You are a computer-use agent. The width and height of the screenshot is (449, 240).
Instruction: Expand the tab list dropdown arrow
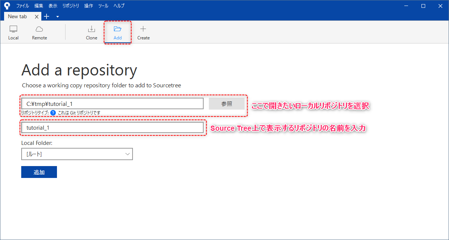click(x=57, y=17)
